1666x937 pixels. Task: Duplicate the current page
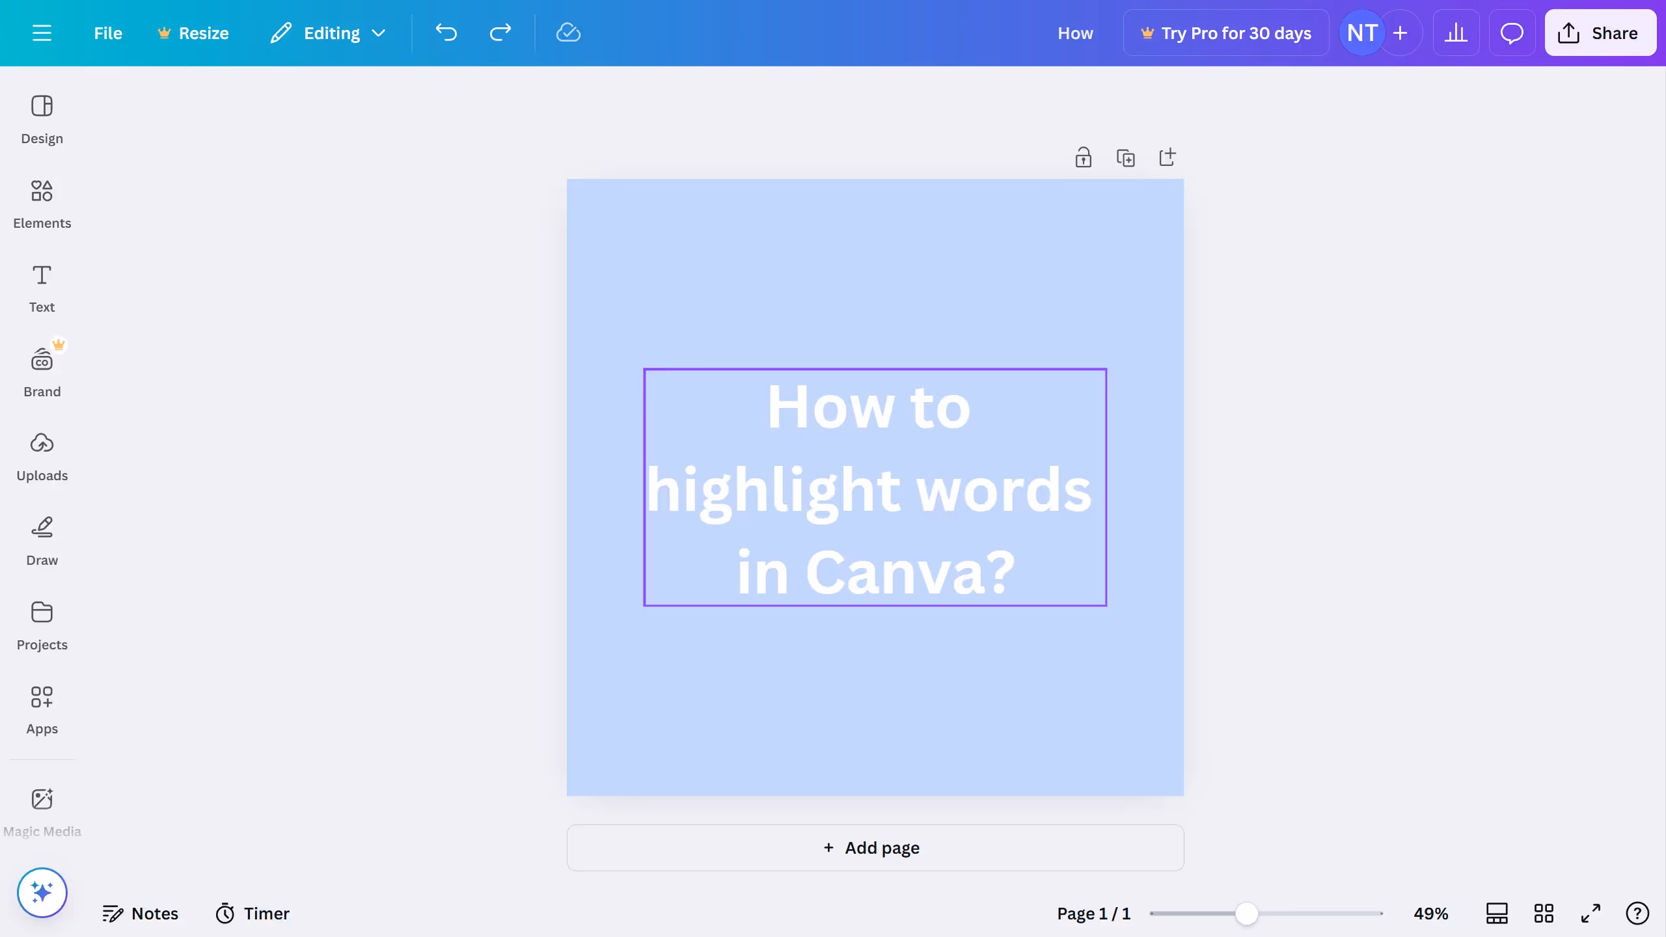(x=1127, y=157)
